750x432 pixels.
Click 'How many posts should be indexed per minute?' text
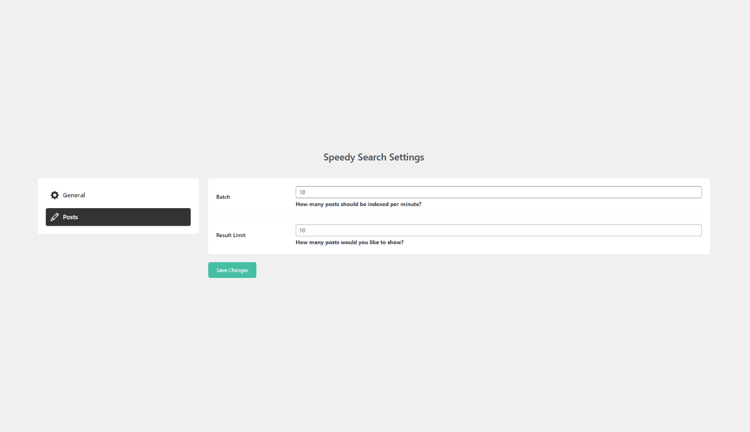click(x=359, y=204)
